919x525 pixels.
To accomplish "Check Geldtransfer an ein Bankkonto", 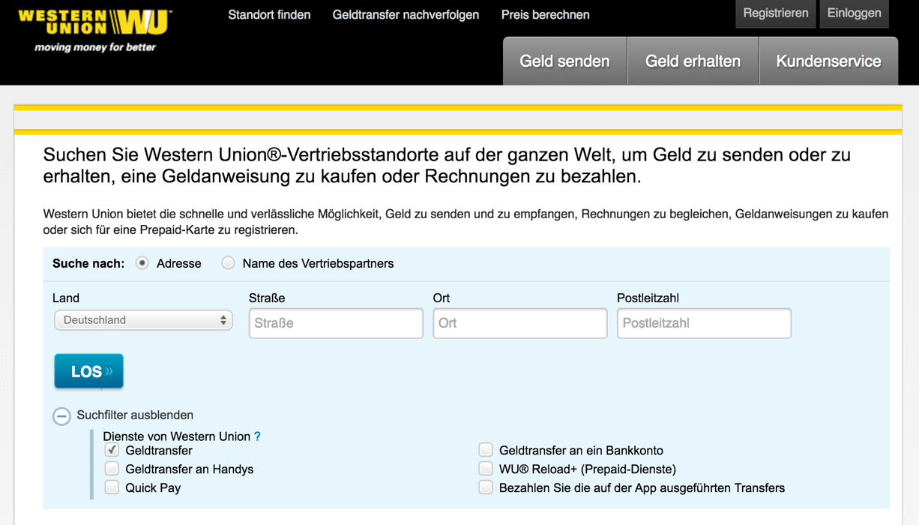I will [486, 450].
